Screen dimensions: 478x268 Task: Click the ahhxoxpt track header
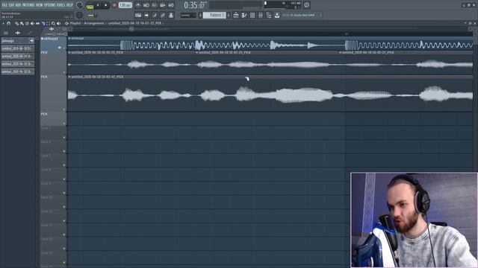[53, 44]
